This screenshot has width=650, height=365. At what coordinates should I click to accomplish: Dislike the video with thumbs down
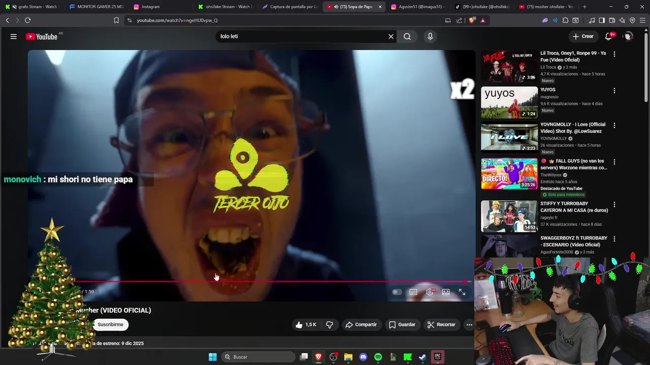click(x=330, y=324)
